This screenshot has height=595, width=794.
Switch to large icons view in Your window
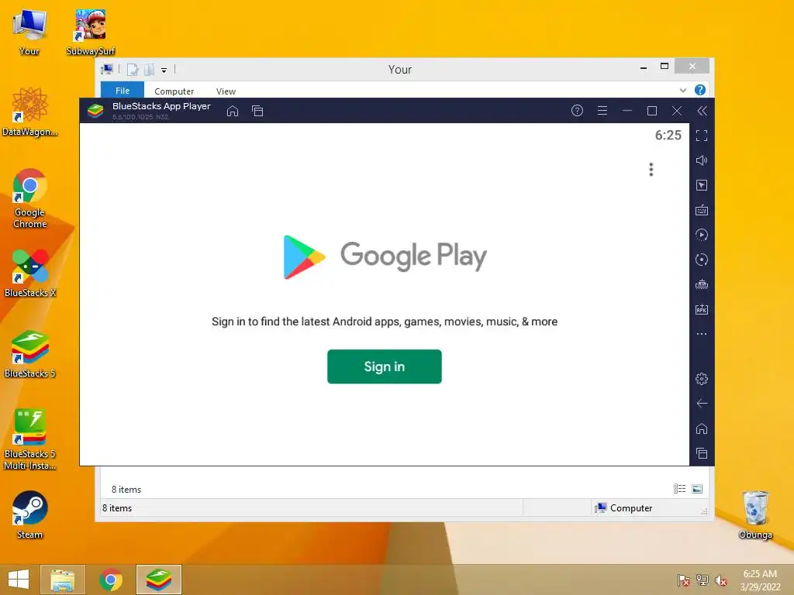[x=697, y=489]
